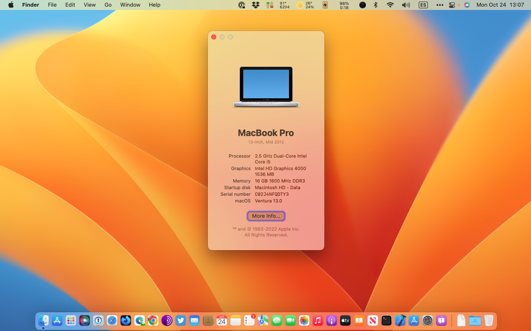The image size is (531, 331).
Task: Open the Finder menu
Action: (x=31, y=5)
